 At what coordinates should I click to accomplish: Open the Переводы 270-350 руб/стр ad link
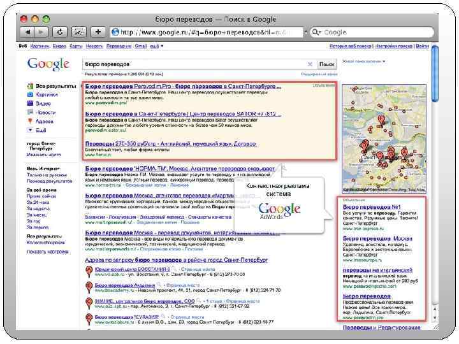pos(171,144)
